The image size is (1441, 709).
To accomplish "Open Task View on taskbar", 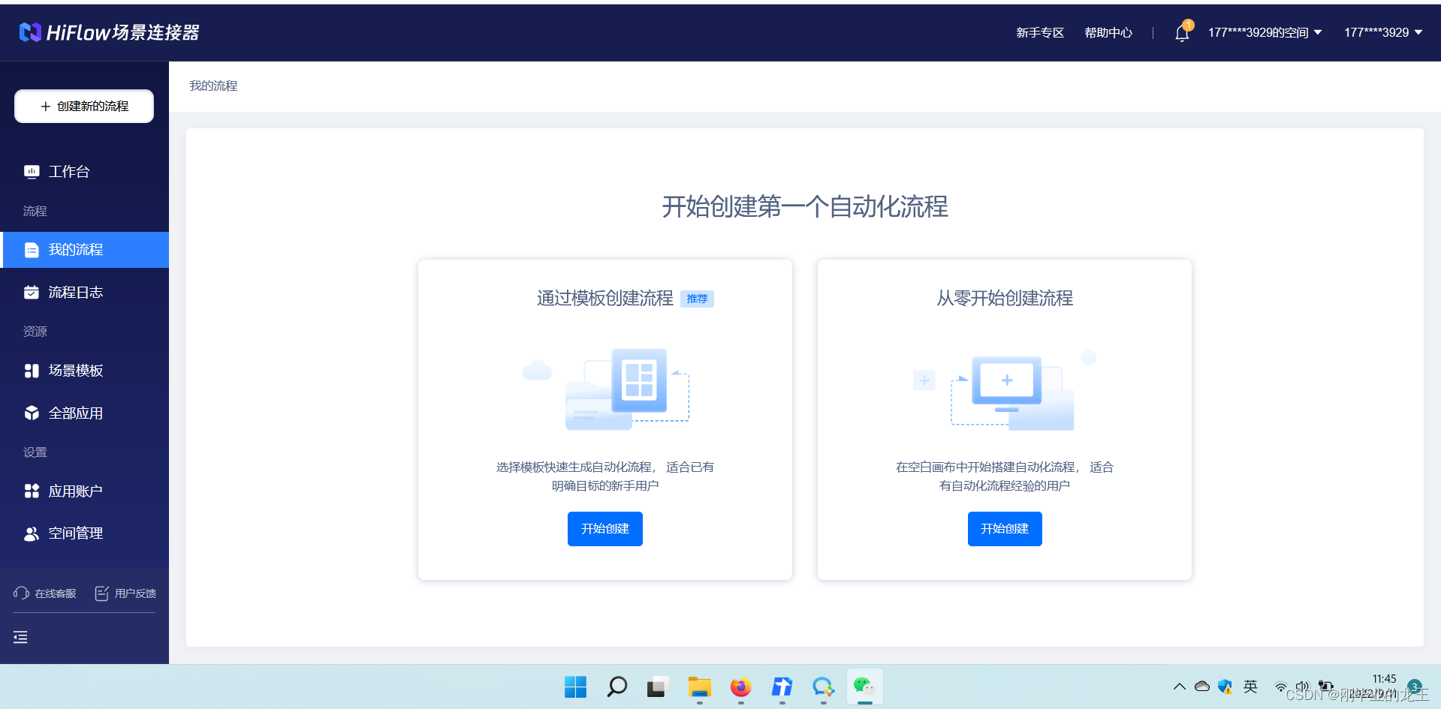I will click(658, 686).
